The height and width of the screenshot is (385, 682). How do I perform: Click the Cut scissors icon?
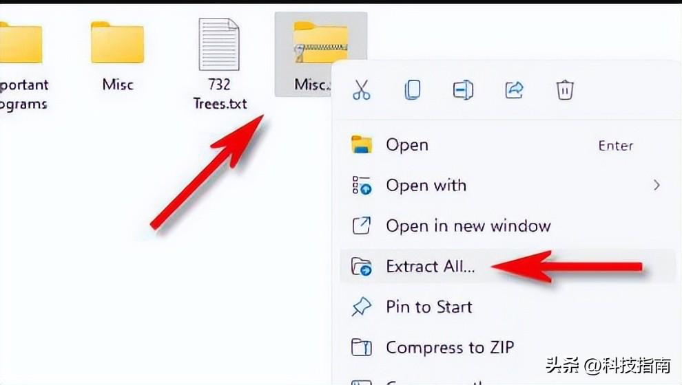click(x=362, y=90)
